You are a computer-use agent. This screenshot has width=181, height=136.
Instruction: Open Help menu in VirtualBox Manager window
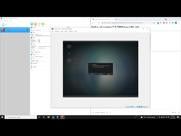[11, 21]
